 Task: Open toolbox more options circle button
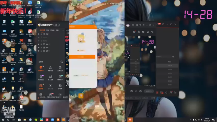tap(62, 62)
